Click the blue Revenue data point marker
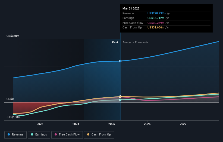223x142 pixels. (120, 61)
